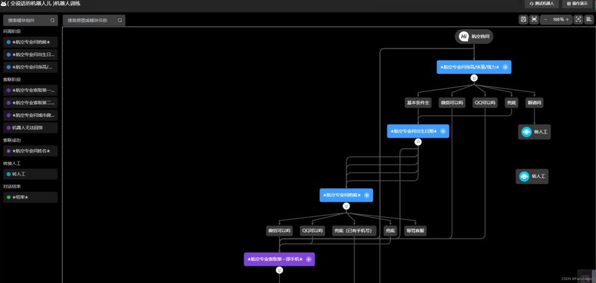
Task: Expand the chevron below 航空专业问身高/体重/视力 node
Action: [x=474, y=78]
